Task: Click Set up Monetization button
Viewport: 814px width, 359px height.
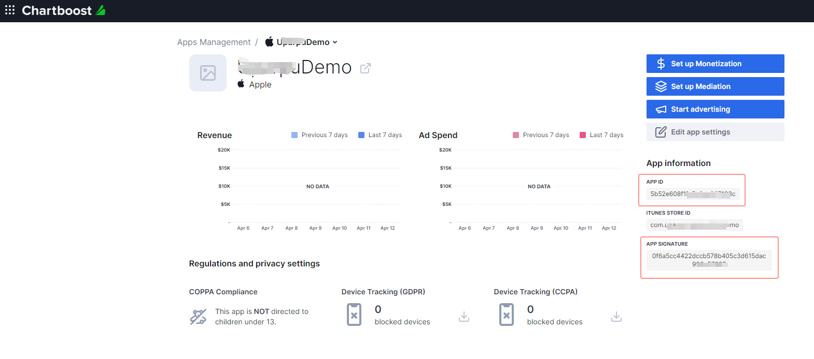Action: point(715,64)
